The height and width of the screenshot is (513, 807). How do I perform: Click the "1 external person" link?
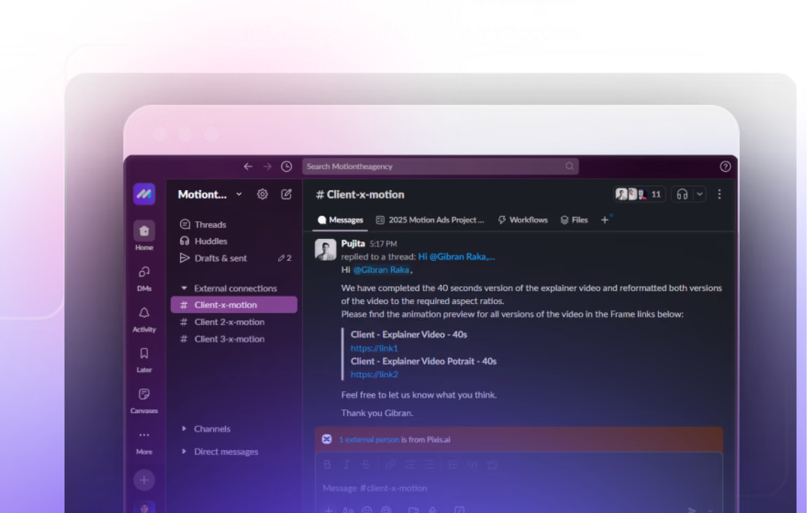[369, 440]
